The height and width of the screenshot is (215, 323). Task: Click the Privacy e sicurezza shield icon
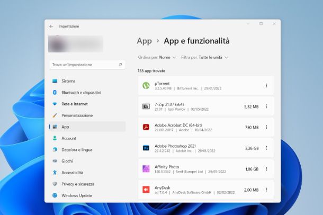point(55,184)
